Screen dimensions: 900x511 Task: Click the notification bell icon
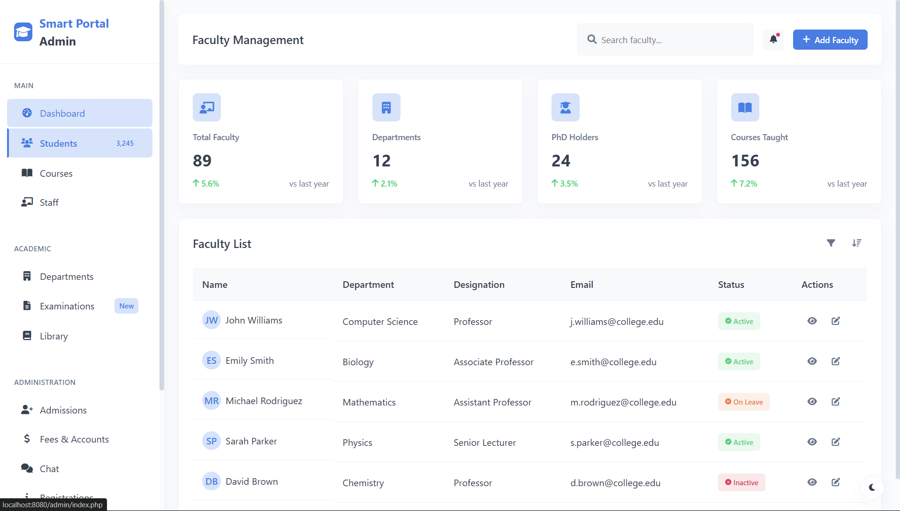pos(773,39)
